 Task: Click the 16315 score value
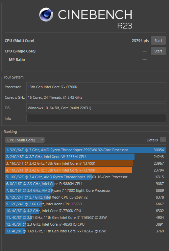tap(159, 177)
